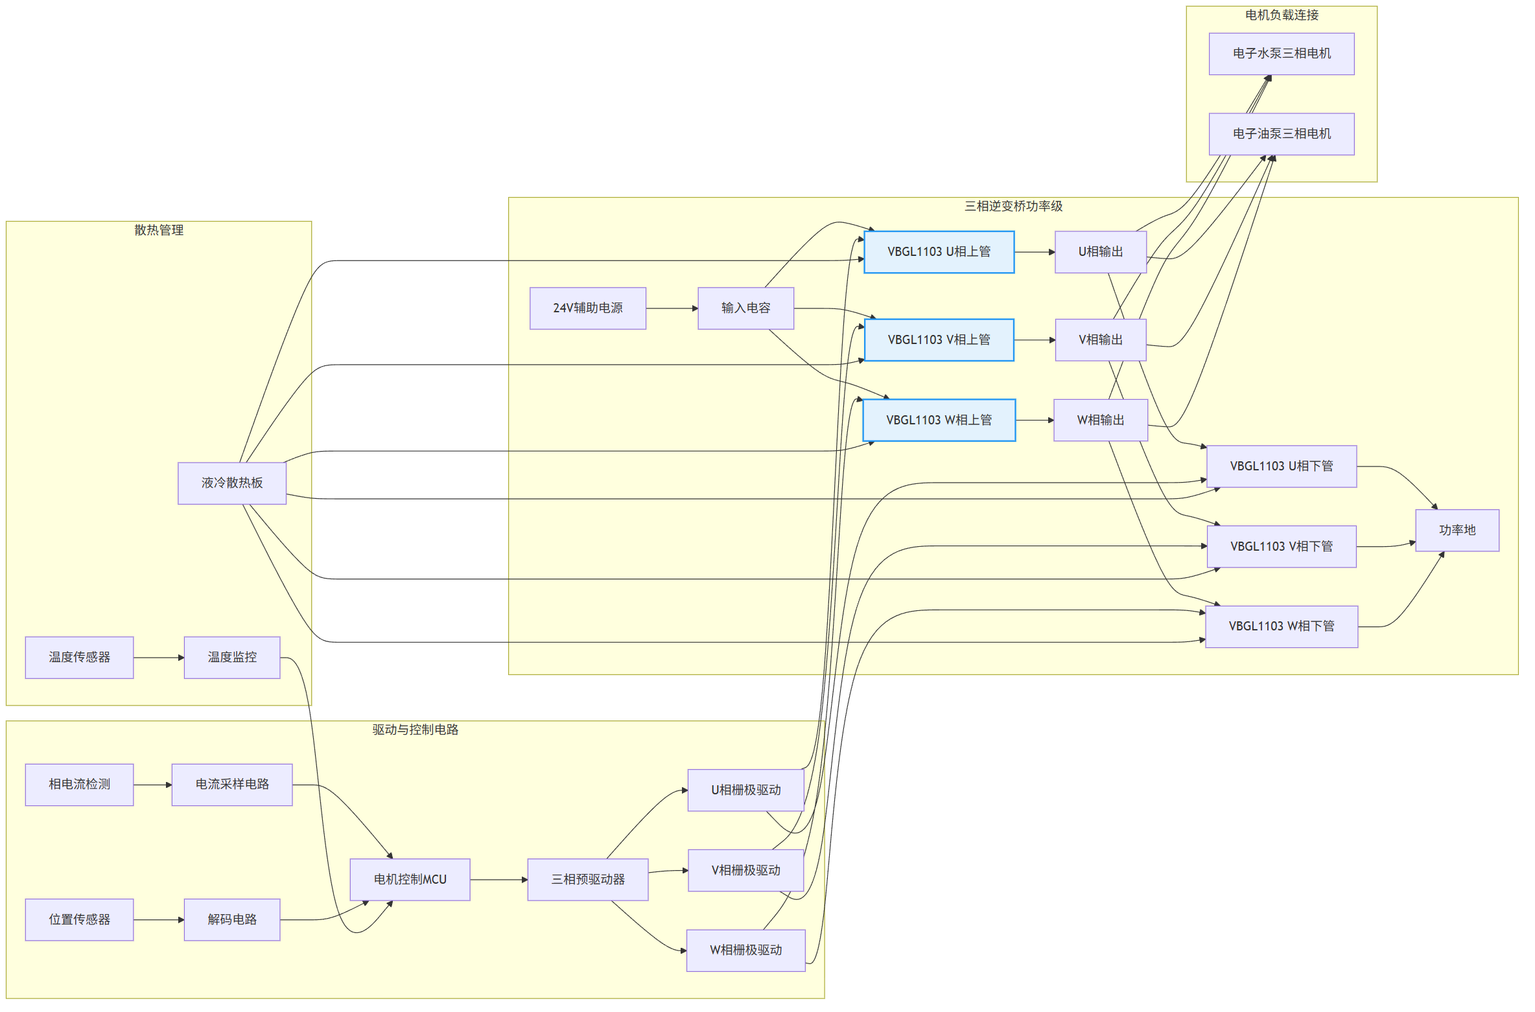1535x1012 pixels.
Task: Select the 功率地 node
Action: point(1457,531)
